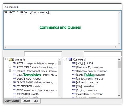
Task: Click templates list scroll up arrow
Action: tap(60, 60)
